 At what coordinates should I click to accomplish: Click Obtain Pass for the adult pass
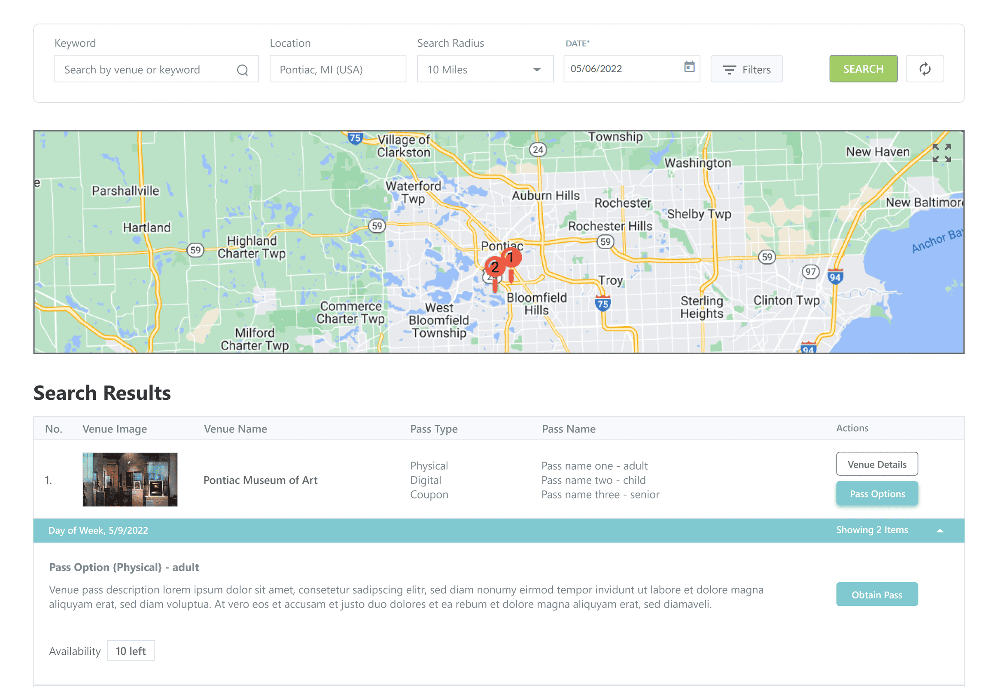pyautogui.click(x=877, y=594)
